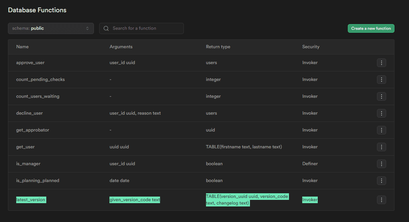Open three-dot menu for count_pending_checks row

click(x=381, y=80)
